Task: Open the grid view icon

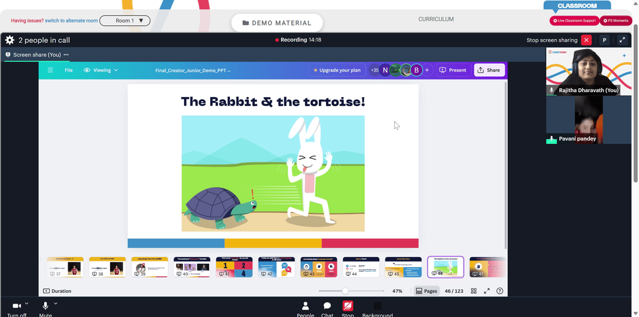Action: coord(473,291)
